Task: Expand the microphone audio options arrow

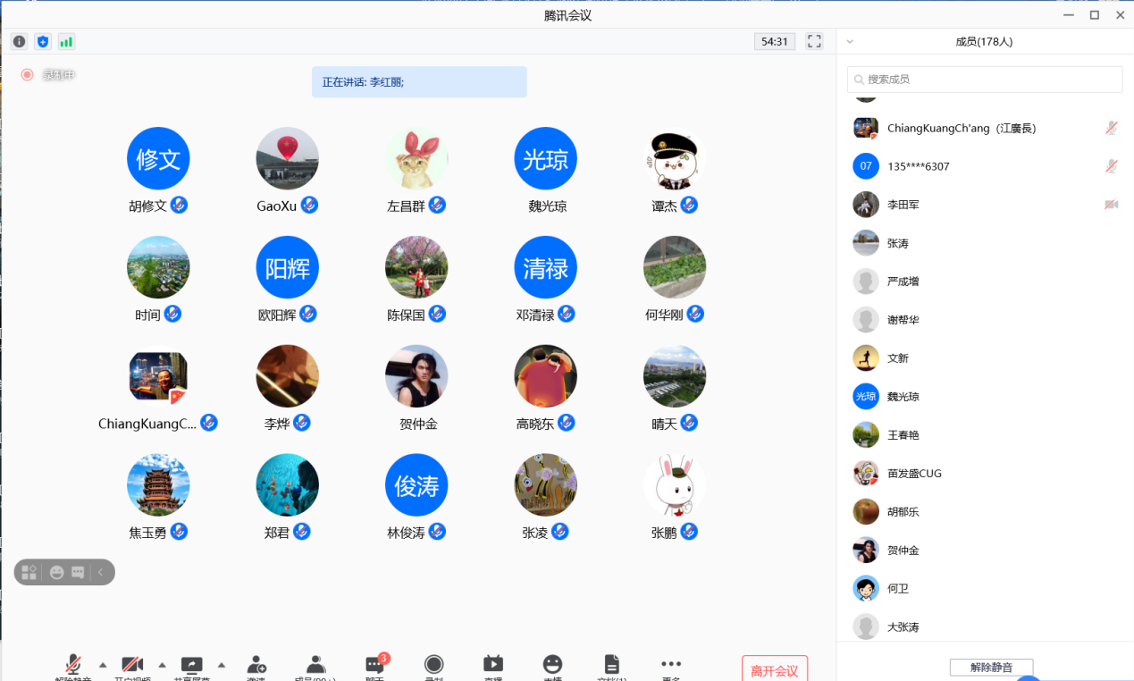Action: click(x=103, y=665)
